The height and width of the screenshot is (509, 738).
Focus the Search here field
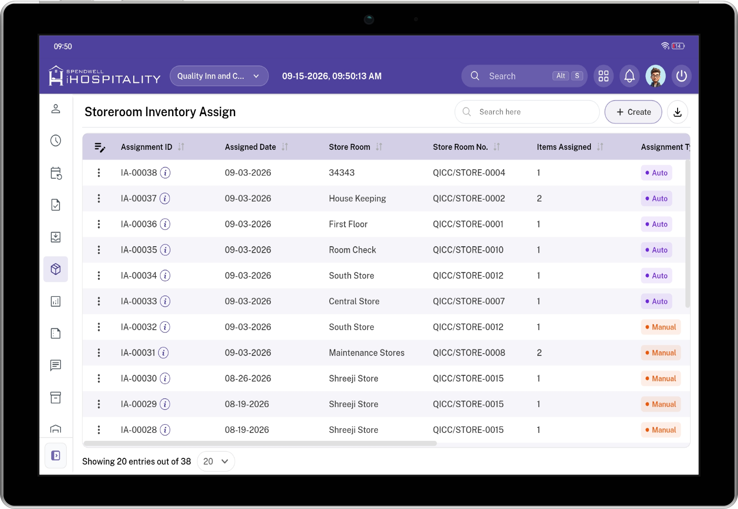coord(527,112)
